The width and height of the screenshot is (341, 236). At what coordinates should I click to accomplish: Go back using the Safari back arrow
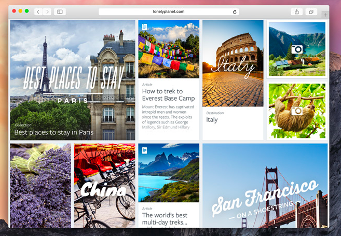(x=38, y=12)
